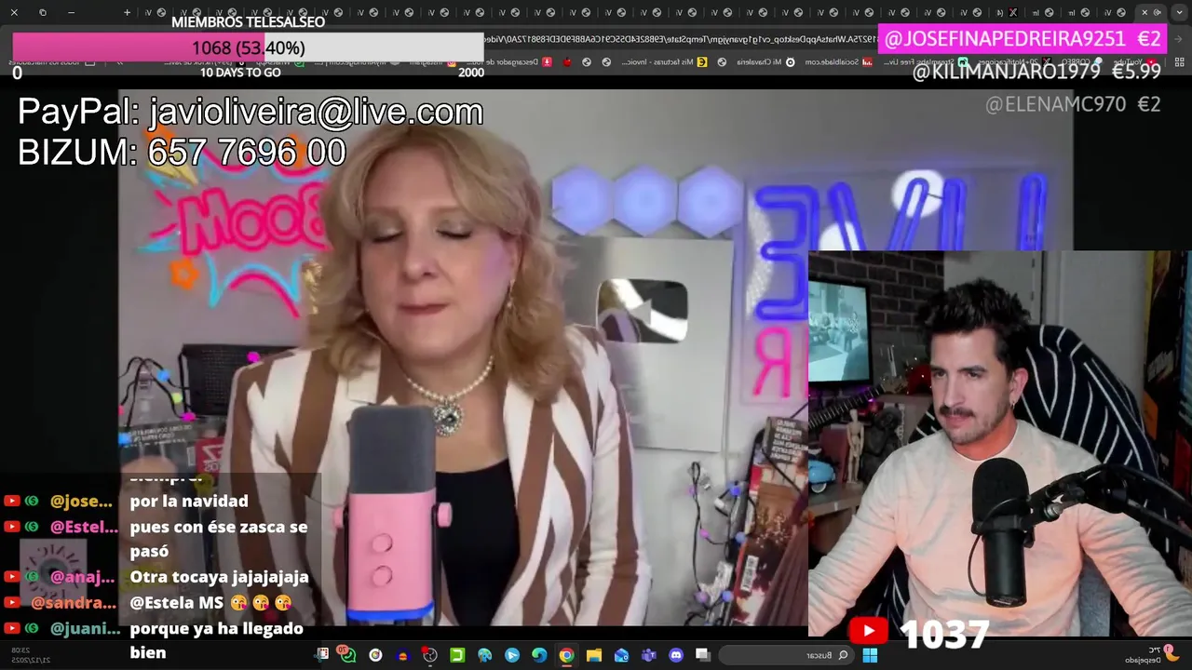Open Microsoft Teams from the taskbar

pos(648,655)
